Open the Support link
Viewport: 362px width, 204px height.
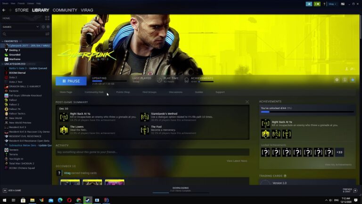(220, 92)
